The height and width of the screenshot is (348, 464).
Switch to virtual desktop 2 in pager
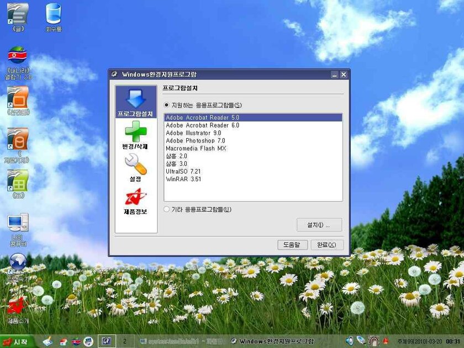pyautogui.click(x=125, y=341)
